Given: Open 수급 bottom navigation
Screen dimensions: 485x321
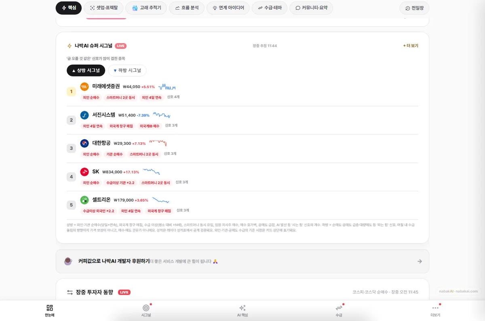Looking at the screenshot, I should pos(339,310).
